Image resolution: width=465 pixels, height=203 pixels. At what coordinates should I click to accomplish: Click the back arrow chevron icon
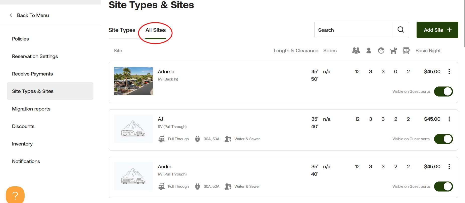[11, 15]
